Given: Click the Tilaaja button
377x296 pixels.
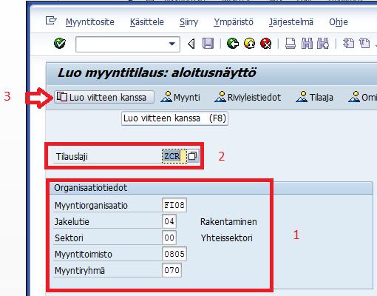Looking at the screenshot, I should [314, 97].
